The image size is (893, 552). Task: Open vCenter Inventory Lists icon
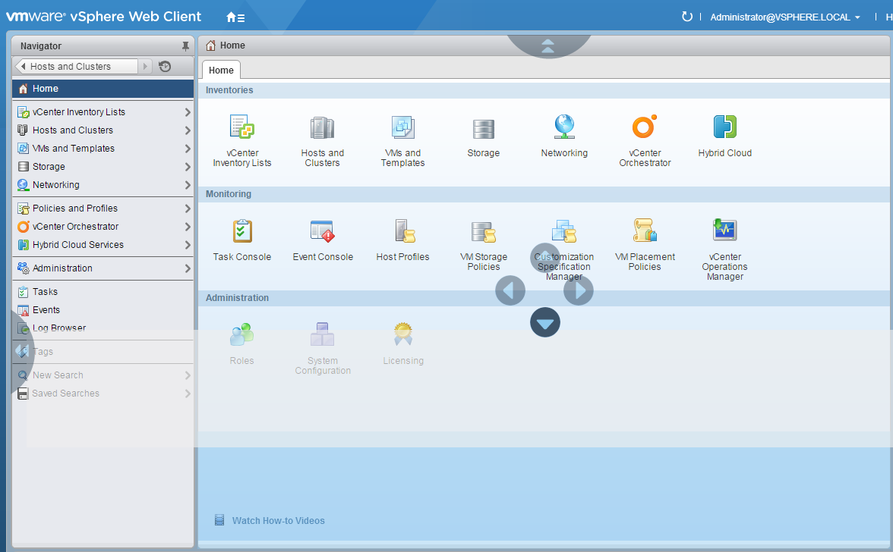(x=241, y=127)
